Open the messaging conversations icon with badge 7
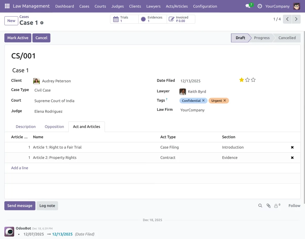Screen dimensions: 305x239 [248, 6]
